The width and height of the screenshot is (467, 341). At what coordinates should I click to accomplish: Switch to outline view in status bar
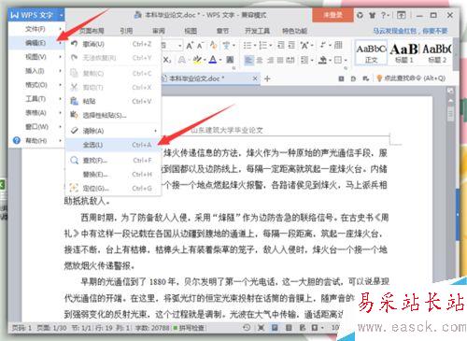point(289,327)
